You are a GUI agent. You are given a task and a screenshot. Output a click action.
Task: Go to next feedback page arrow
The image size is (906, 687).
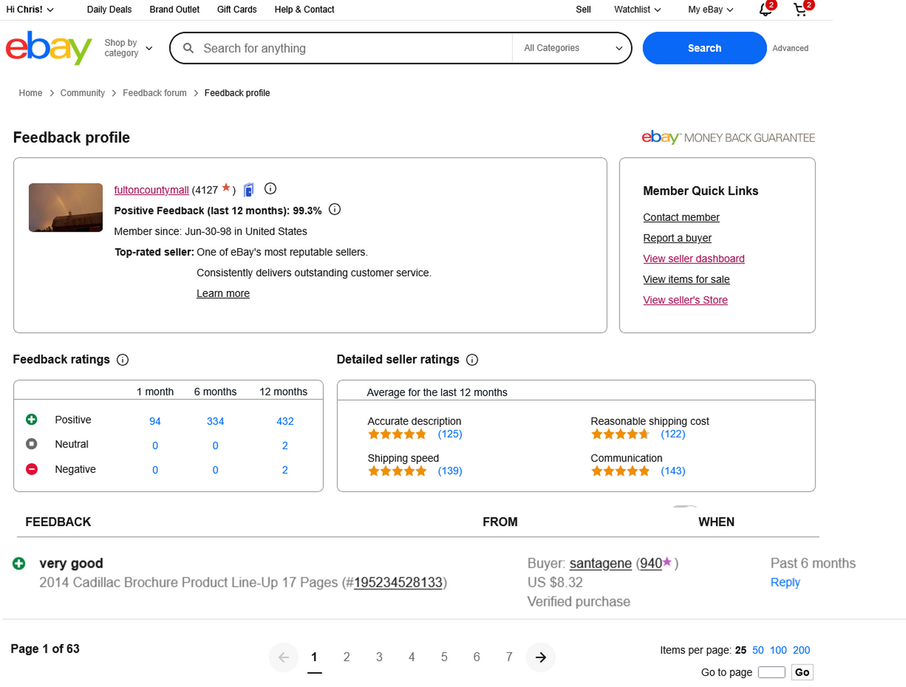[540, 657]
